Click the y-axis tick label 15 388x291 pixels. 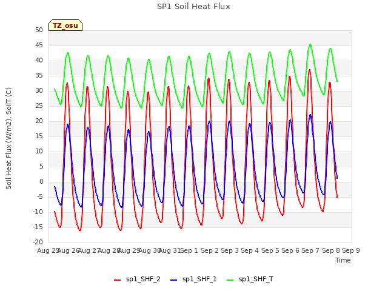click(39, 136)
